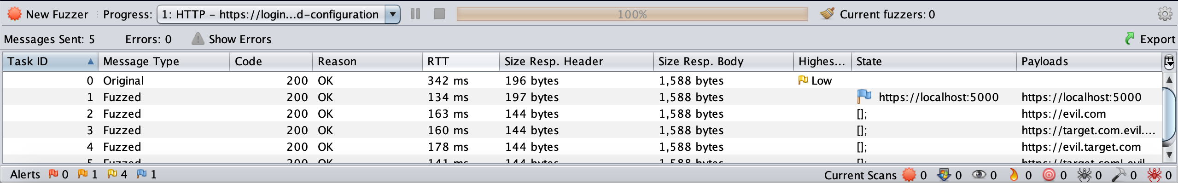1178x183 pixels.
Task: Click the fuzzer progress bar at 100%
Action: [x=632, y=14]
